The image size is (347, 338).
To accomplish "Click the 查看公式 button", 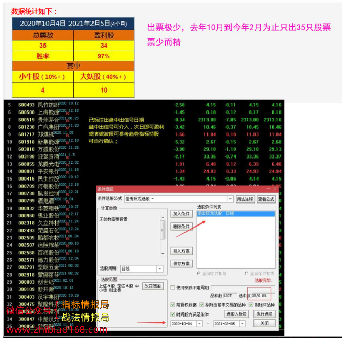I will tap(266, 199).
